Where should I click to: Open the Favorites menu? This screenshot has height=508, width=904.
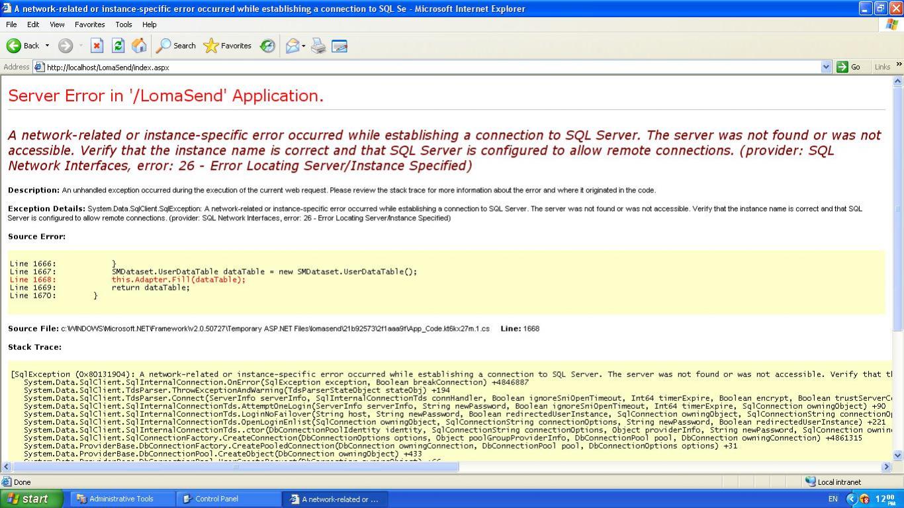(x=89, y=24)
